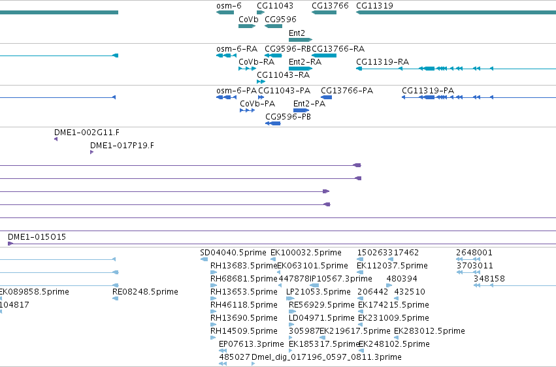This screenshot has height=367, width=556.
Task: Select the RE08248.5prime EST marker
Action: point(115,298)
